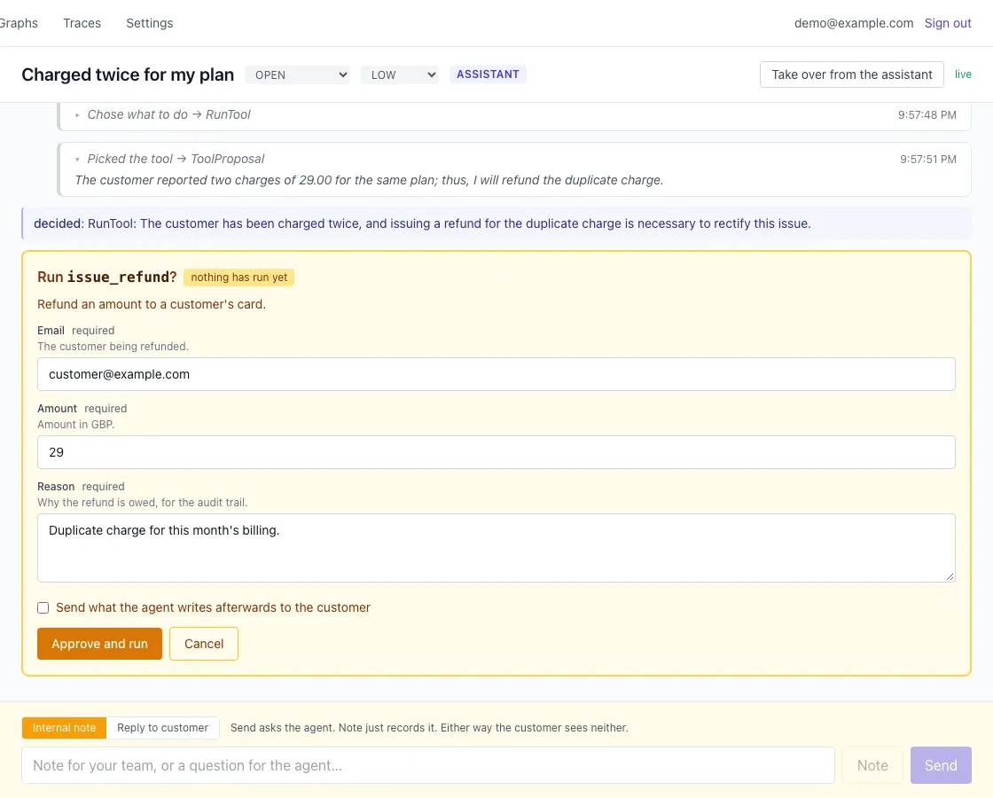Viewport: 993px width, 798px height.
Task: Select the Internal note tab
Action: point(64,728)
